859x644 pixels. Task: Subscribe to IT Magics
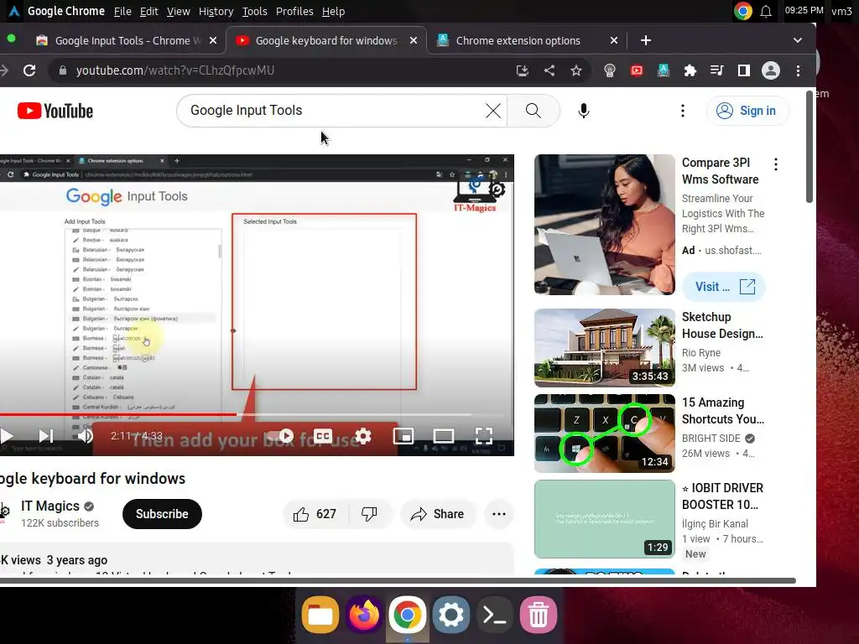[x=162, y=514]
